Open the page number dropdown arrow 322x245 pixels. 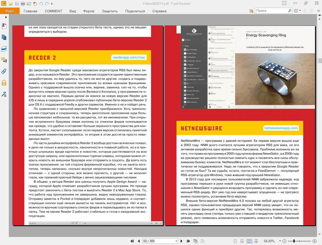tap(176, 241)
